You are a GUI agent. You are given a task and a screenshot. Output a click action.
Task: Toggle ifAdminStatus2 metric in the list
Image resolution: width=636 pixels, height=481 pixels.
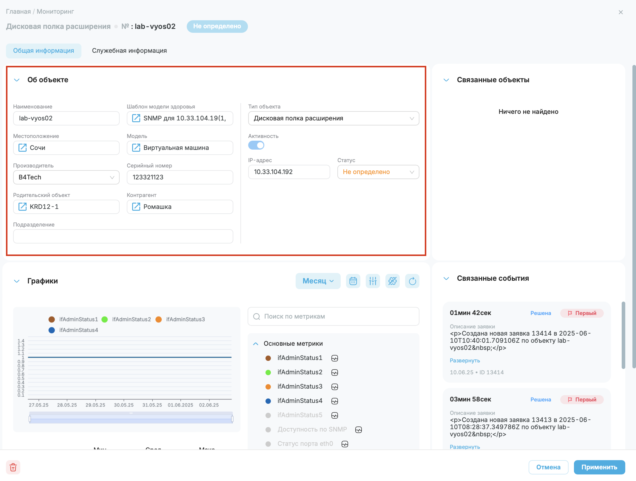[294, 372]
